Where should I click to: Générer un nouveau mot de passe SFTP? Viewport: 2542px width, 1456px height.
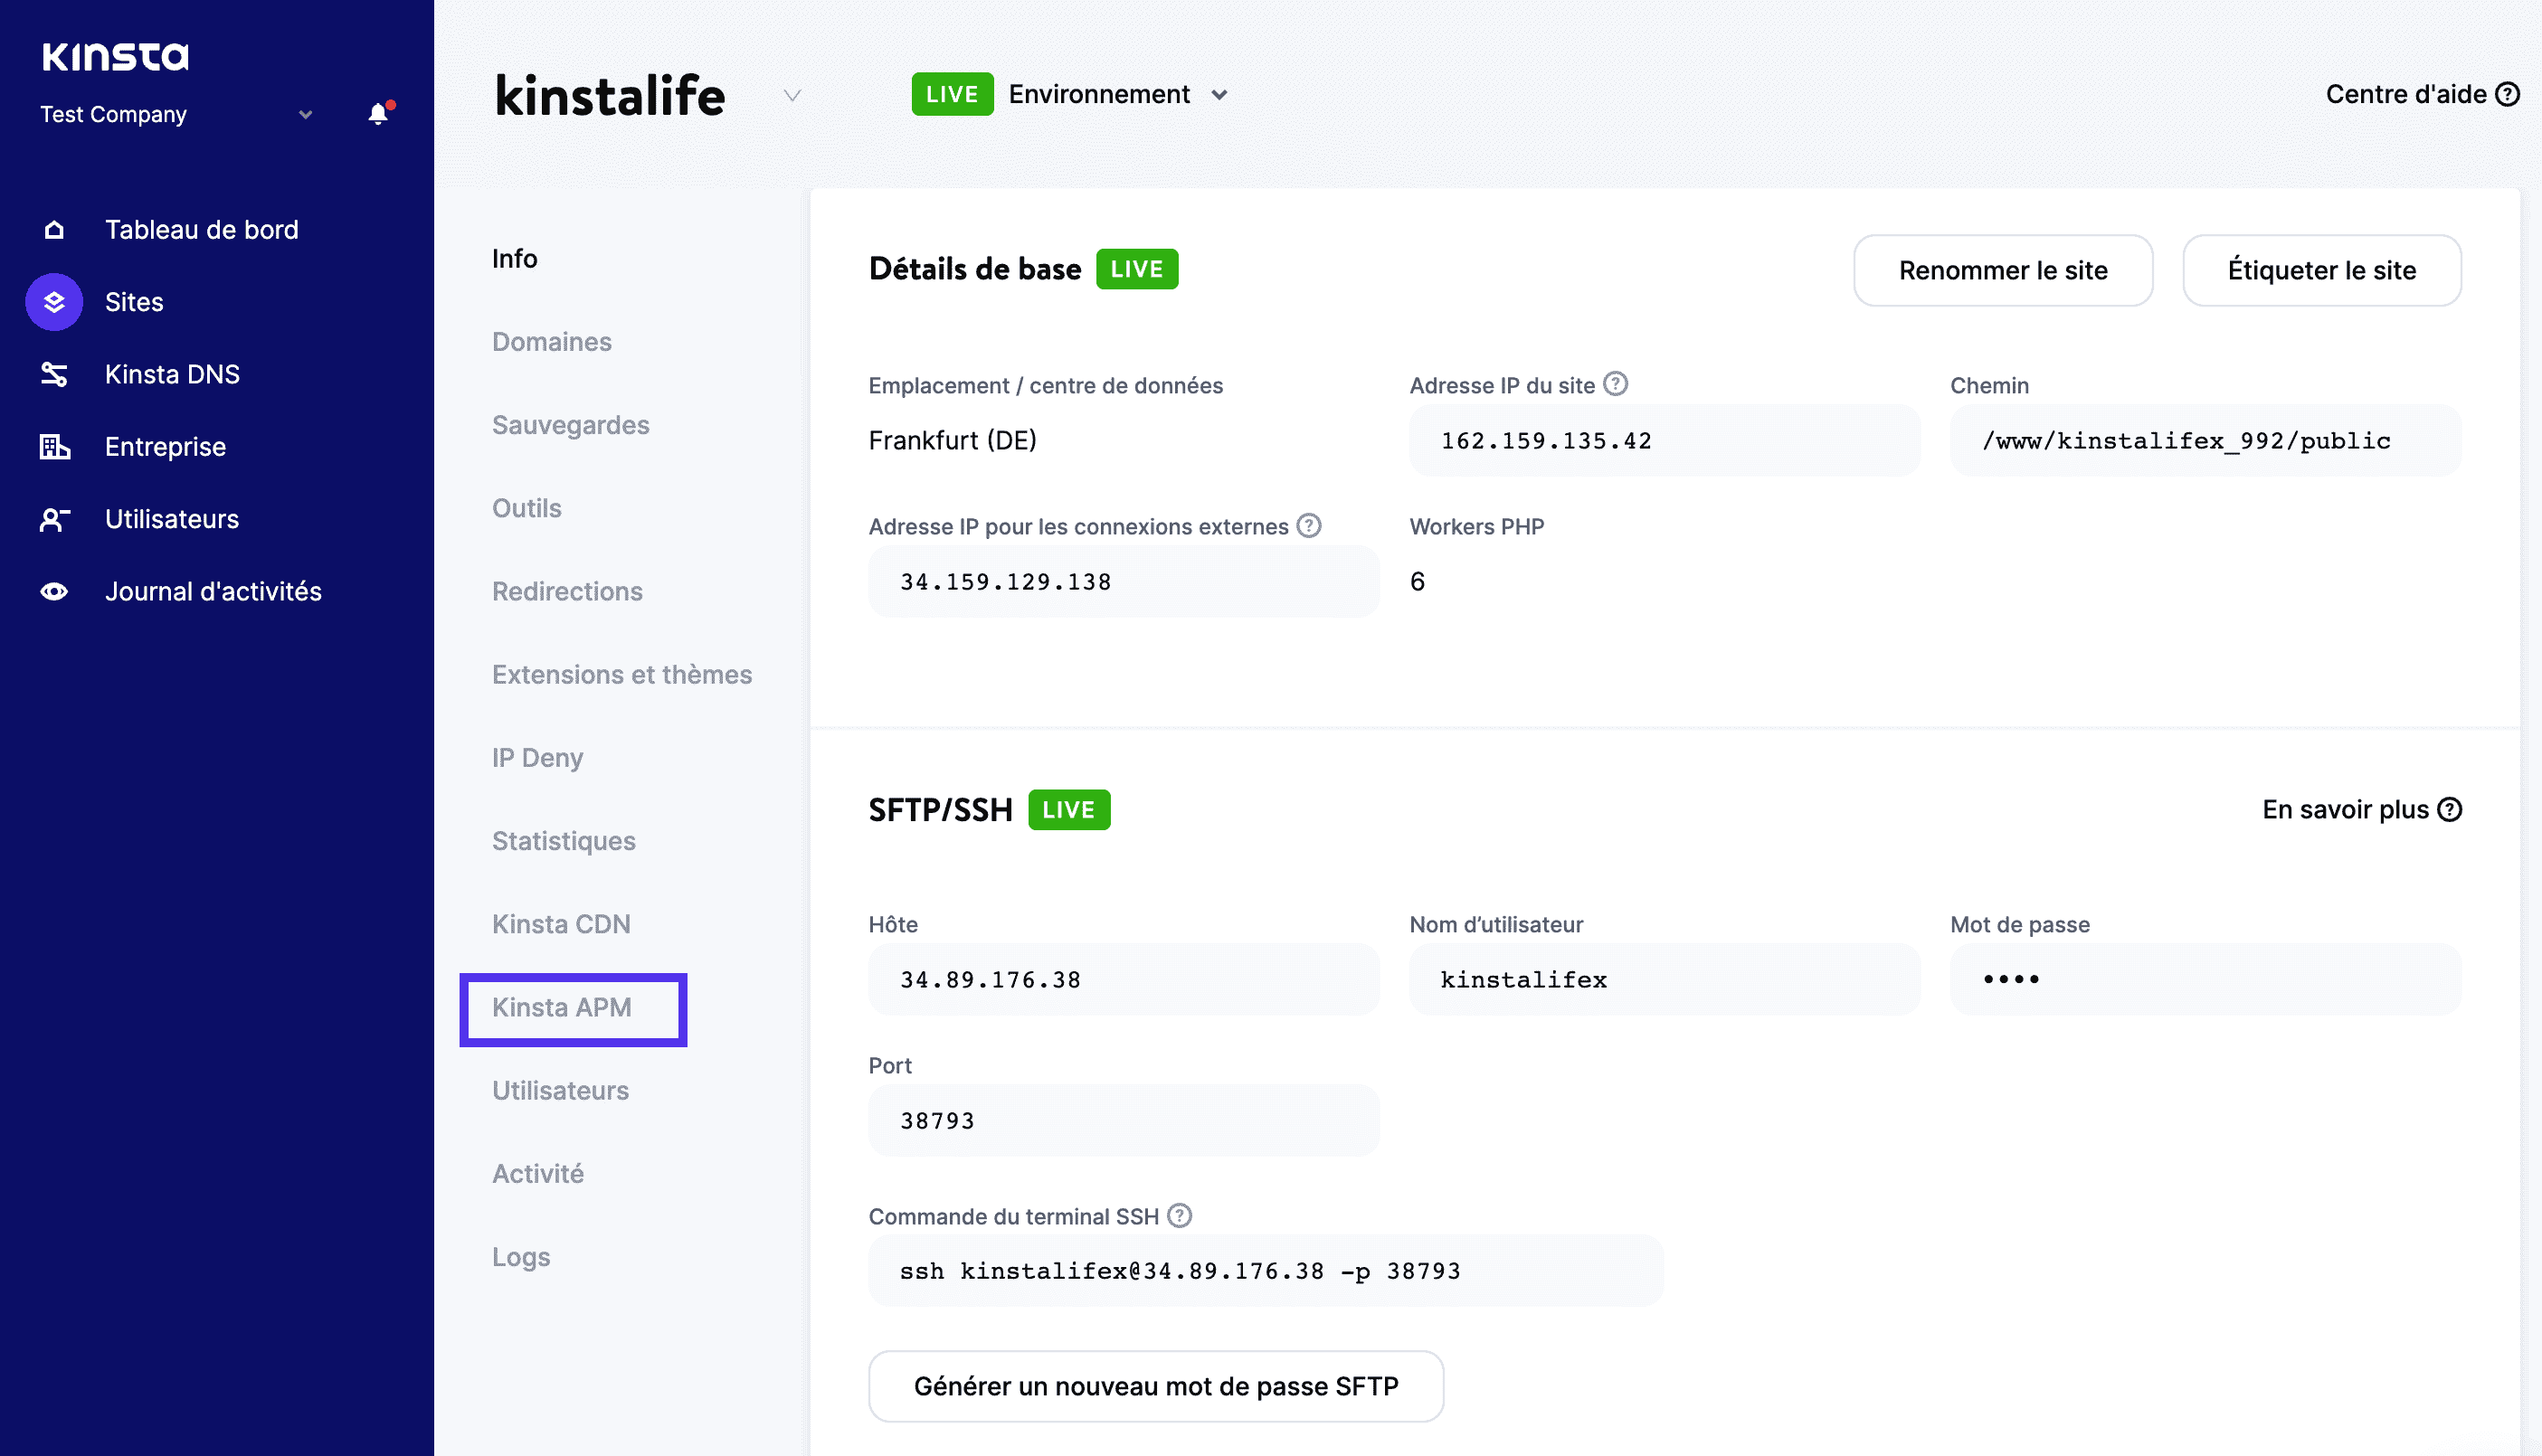[x=1156, y=1385]
